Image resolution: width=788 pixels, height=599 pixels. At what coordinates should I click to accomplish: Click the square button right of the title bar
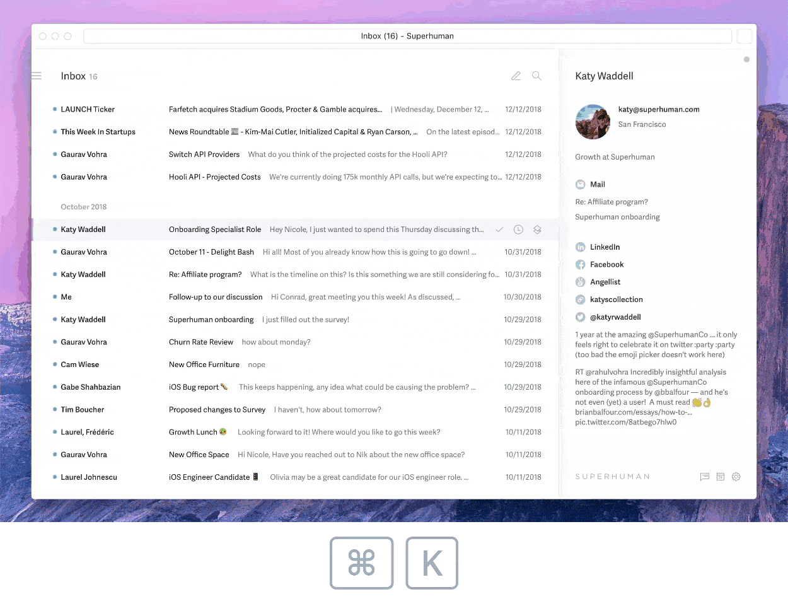[x=745, y=36]
